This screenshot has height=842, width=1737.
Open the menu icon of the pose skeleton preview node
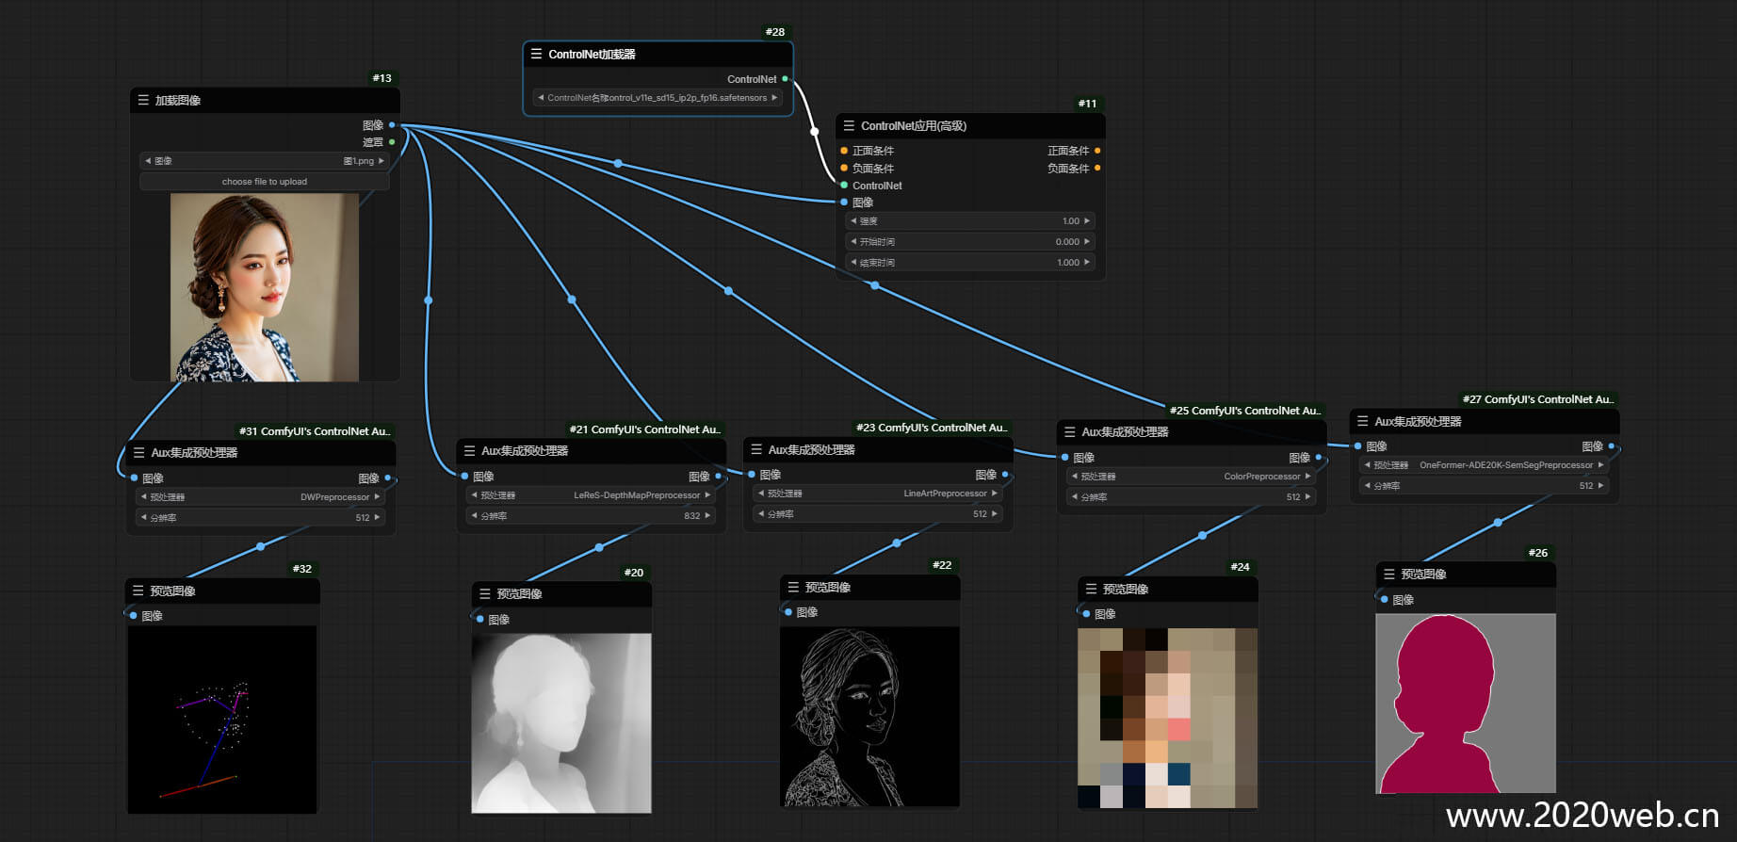coord(138,591)
